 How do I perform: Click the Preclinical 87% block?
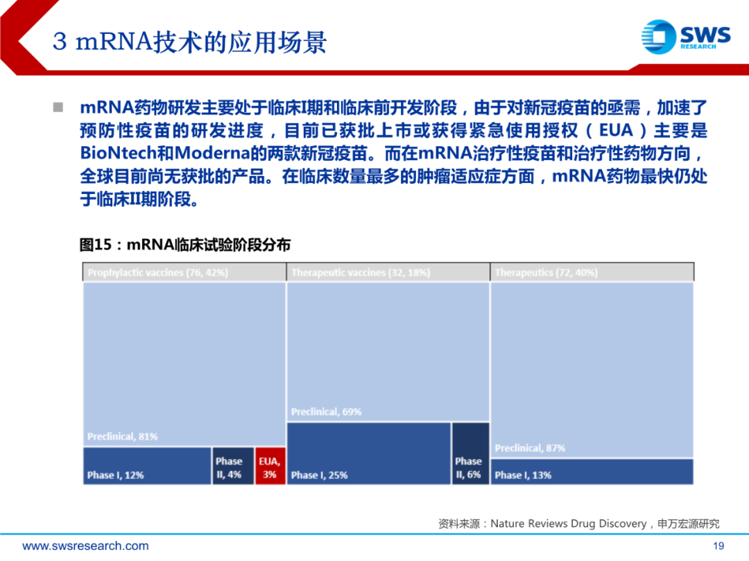[592, 370]
